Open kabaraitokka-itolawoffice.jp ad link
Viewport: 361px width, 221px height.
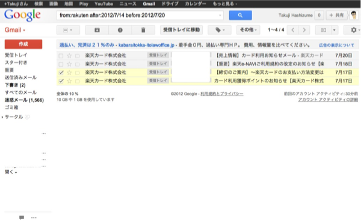(146, 45)
